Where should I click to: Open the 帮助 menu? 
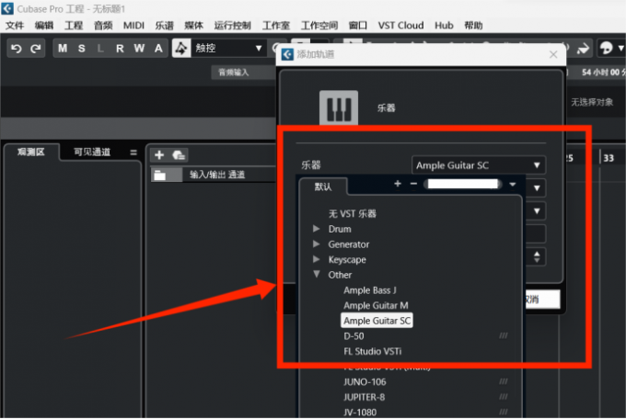(473, 26)
